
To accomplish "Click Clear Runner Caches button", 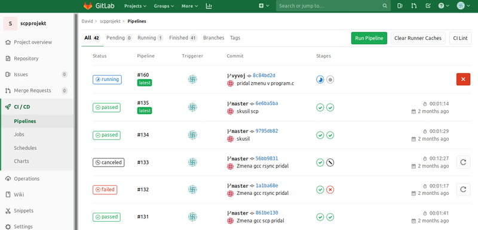I will click(418, 38).
